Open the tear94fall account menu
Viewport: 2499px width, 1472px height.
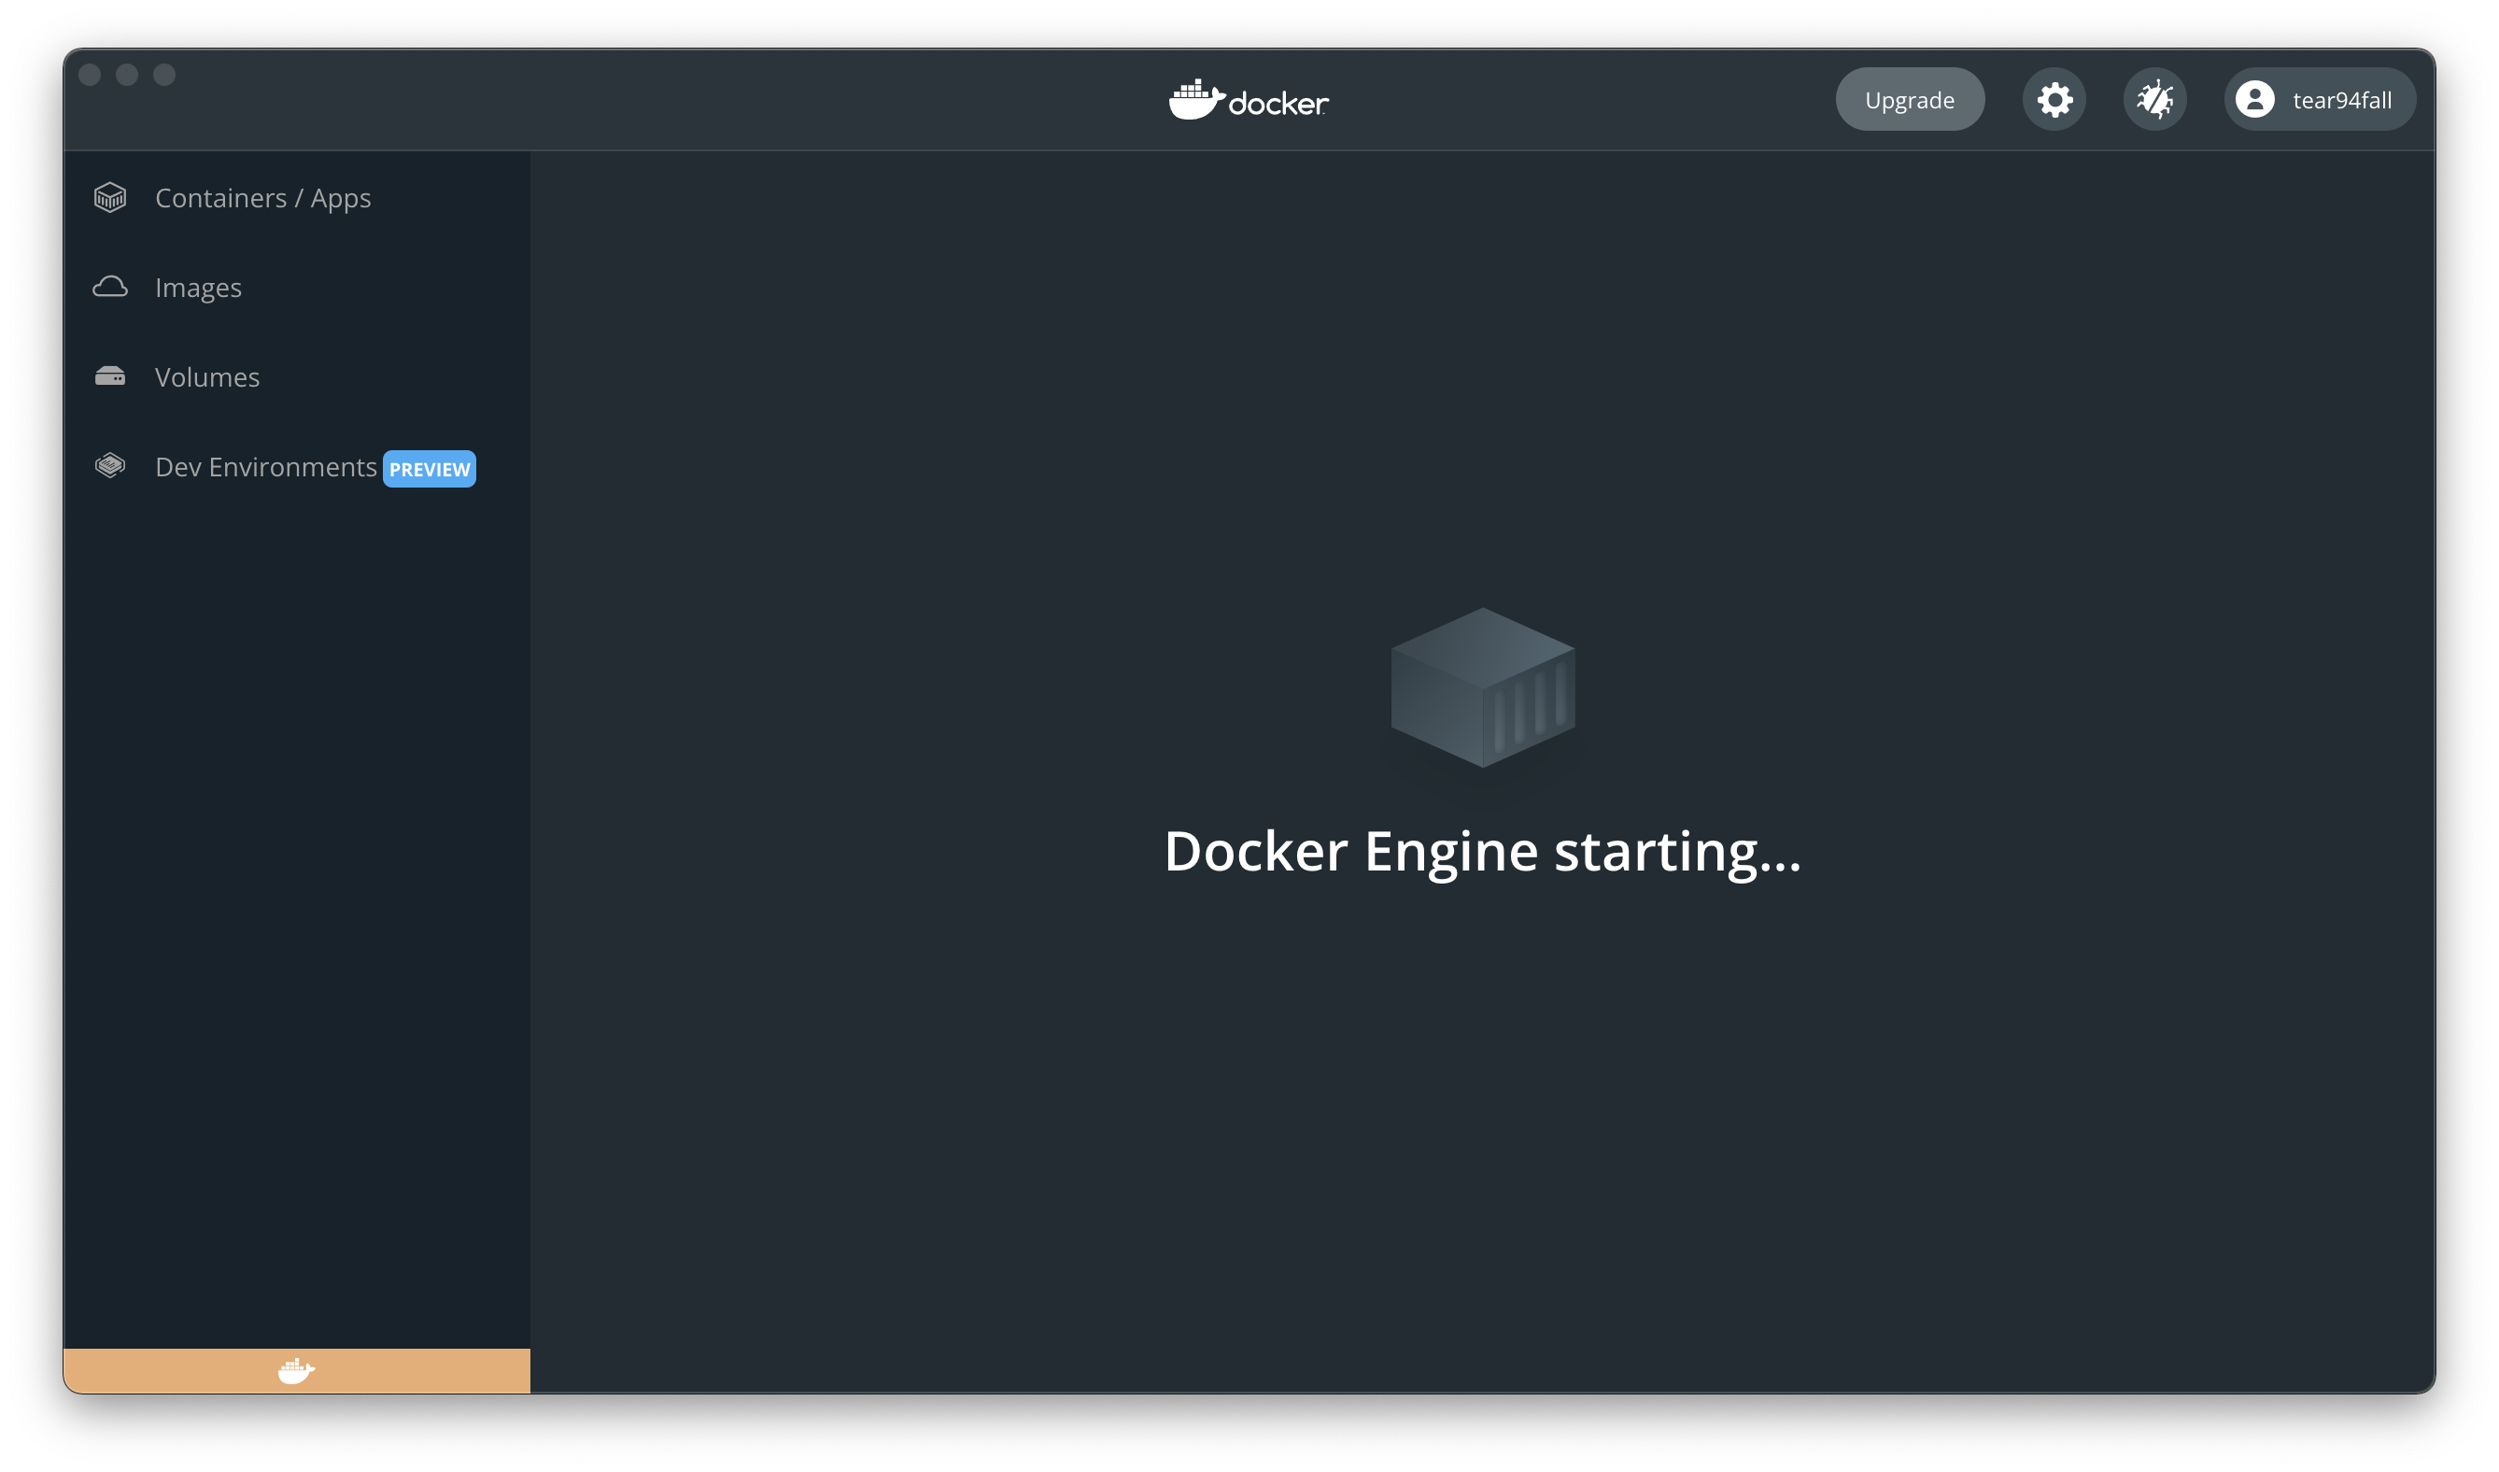coord(2341,100)
